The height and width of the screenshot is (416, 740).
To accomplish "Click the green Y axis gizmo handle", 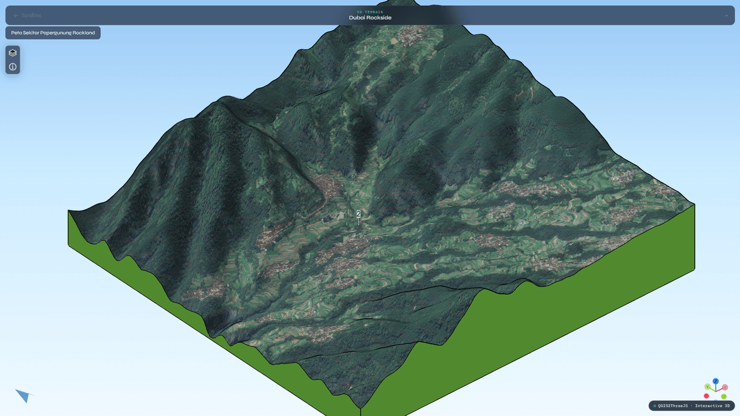I will pyautogui.click(x=707, y=387).
